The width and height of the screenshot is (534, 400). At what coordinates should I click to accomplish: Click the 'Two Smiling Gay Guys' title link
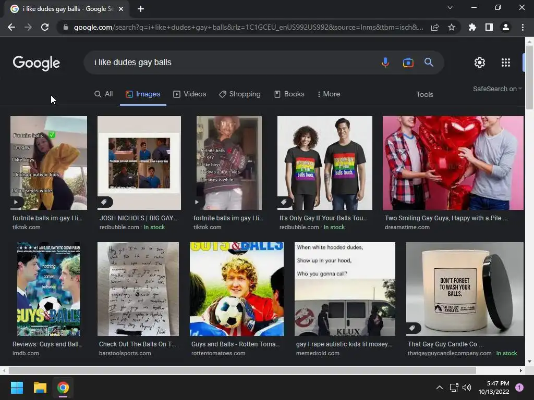[446, 218]
